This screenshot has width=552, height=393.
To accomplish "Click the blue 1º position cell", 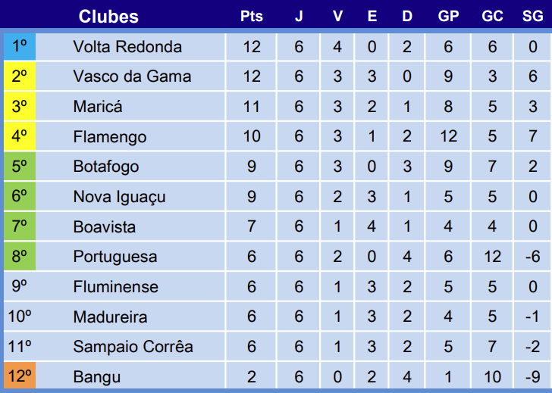I will (x=20, y=47).
